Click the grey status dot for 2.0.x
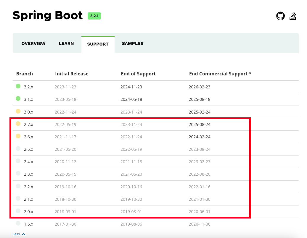 click(x=18, y=211)
